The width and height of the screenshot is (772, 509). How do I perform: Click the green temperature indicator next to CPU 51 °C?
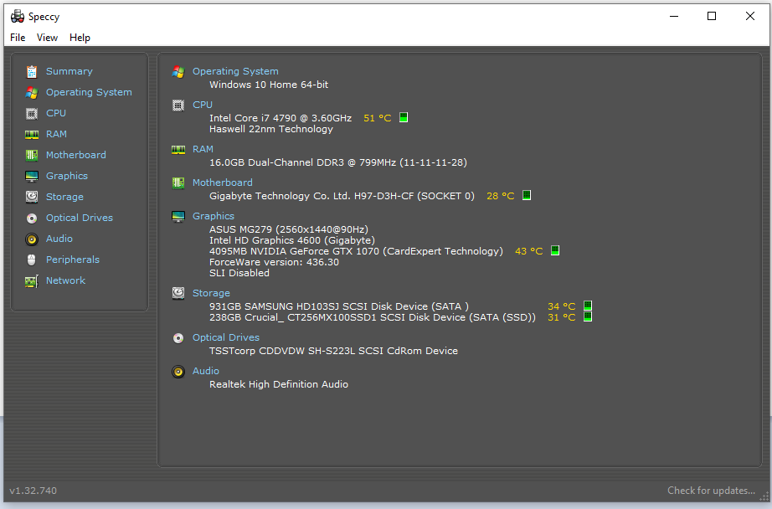[x=404, y=118]
